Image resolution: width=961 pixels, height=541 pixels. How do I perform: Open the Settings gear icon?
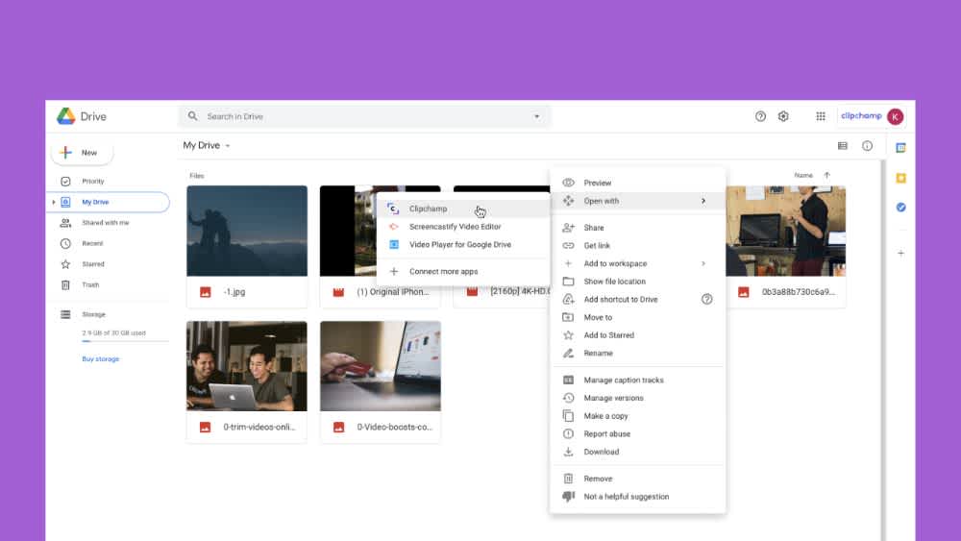click(783, 116)
